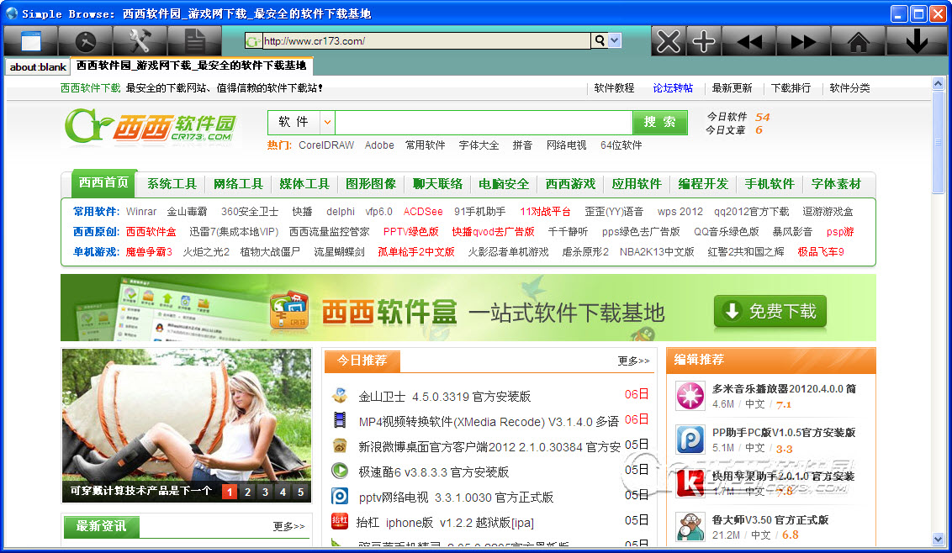Click the 多米音乐播放器 app icon
The width and height of the screenshot is (952, 553).
tap(690, 396)
